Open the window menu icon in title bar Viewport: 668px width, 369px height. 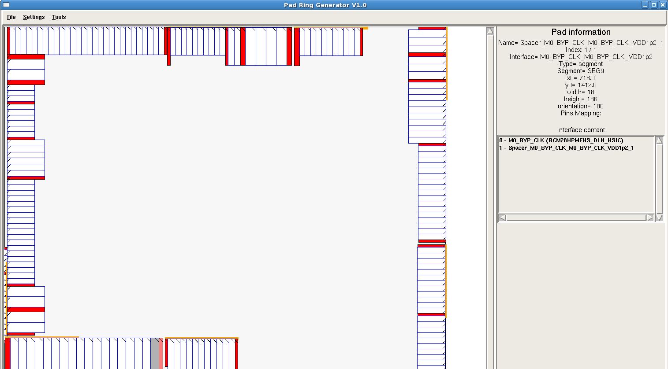6,5
